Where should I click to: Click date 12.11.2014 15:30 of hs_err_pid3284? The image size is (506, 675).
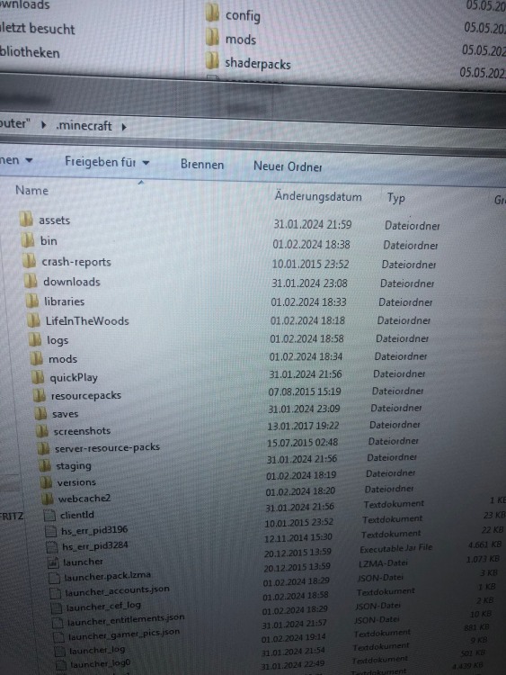[297, 537]
